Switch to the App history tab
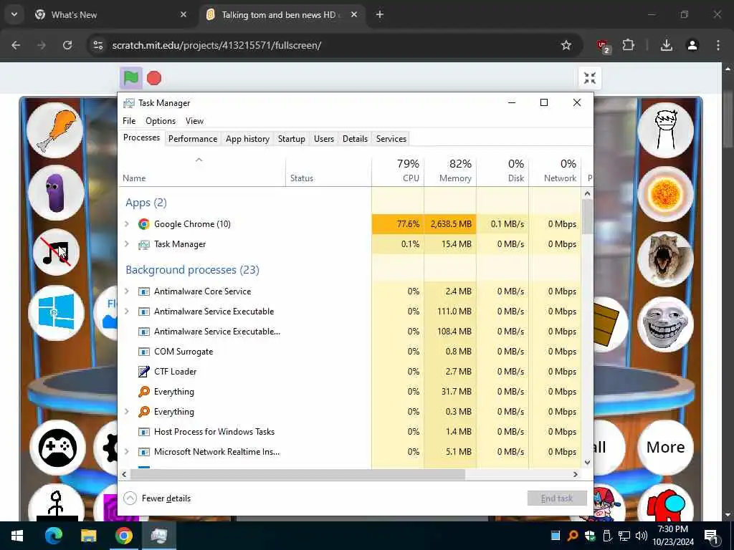 pyautogui.click(x=247, y=138)
